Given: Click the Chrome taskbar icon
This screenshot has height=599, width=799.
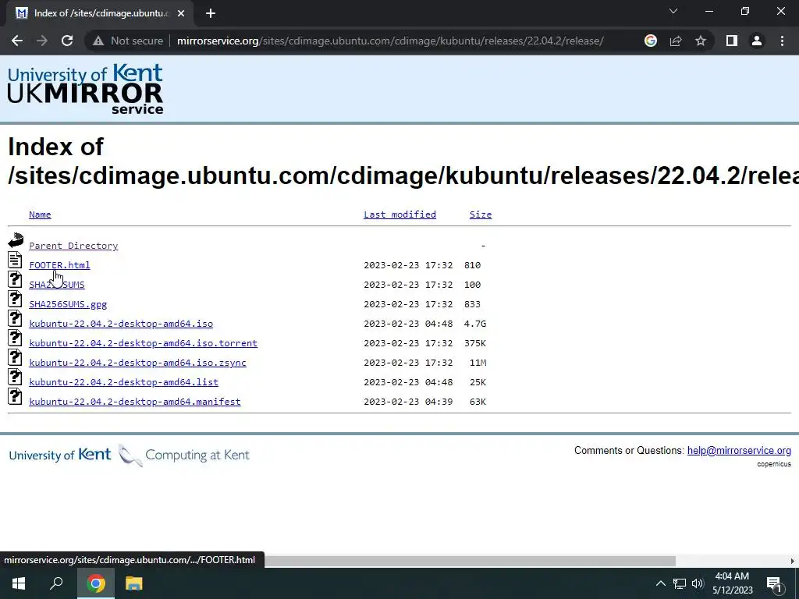Looking at the screenshot, I should click(95, 583).
